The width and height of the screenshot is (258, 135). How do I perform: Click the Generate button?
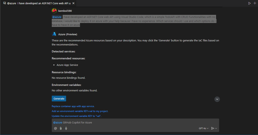59,98
